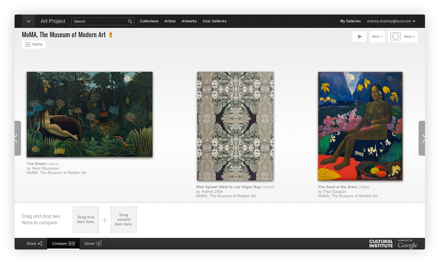Open the Collections menu
Screen dimensions: 441x264
pos(149,21)
